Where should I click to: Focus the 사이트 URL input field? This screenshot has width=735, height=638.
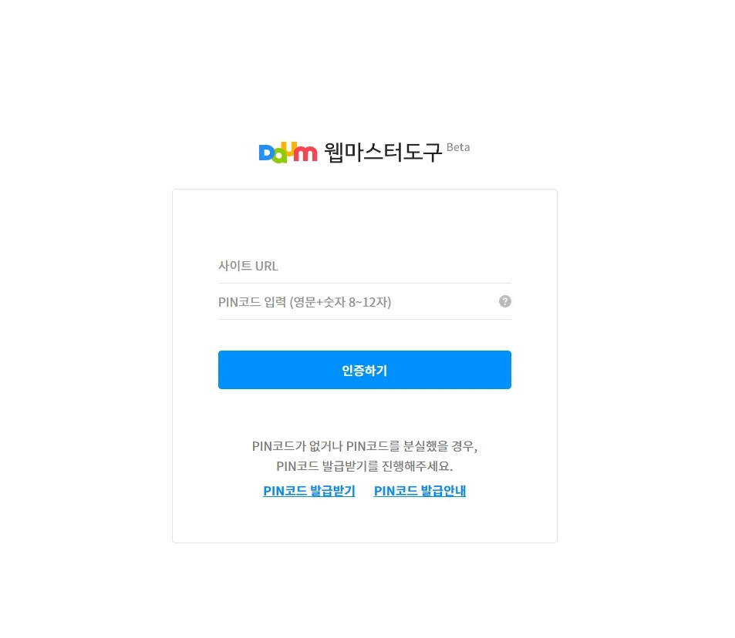click(x=365, y=266)
